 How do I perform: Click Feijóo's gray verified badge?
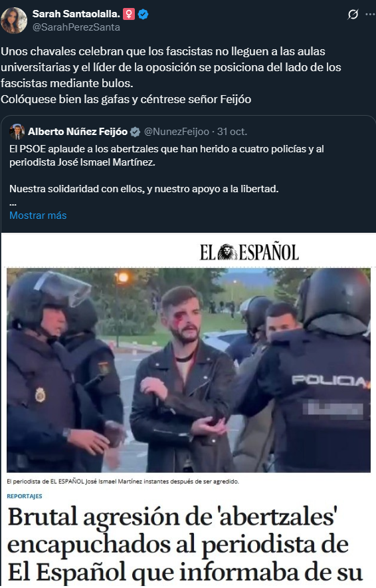135,132
